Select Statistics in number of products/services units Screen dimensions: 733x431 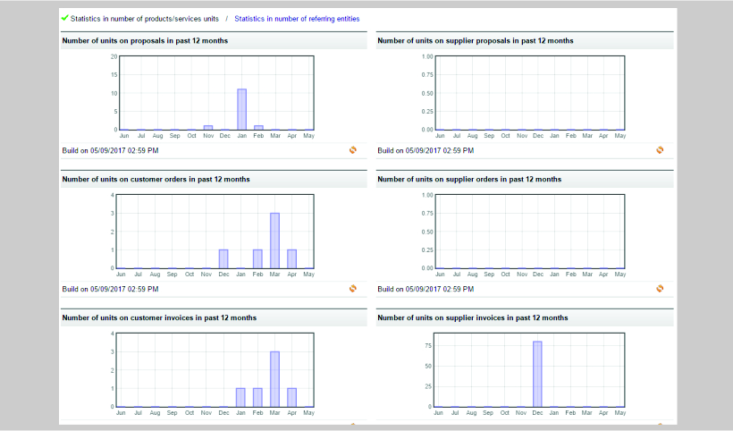coord(145,19)
